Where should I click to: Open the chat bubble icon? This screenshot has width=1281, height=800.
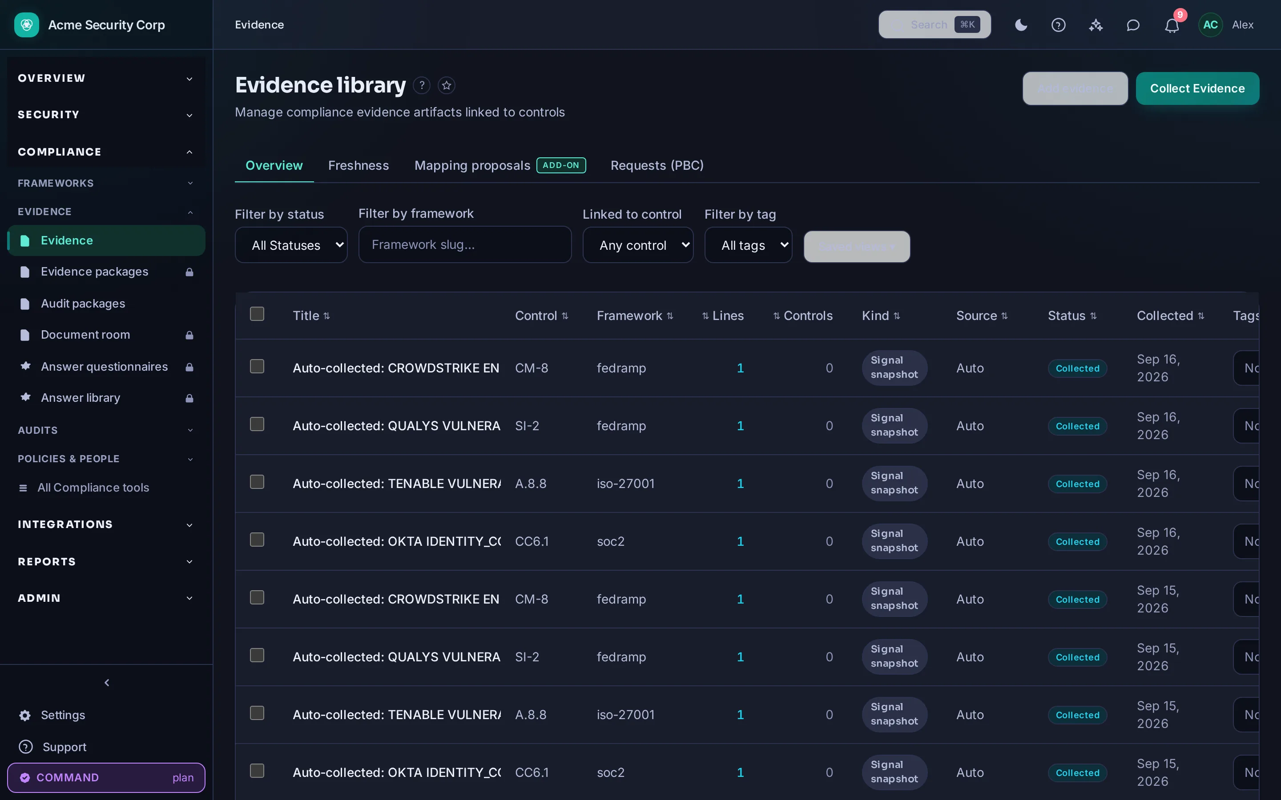click(1133, 25)
